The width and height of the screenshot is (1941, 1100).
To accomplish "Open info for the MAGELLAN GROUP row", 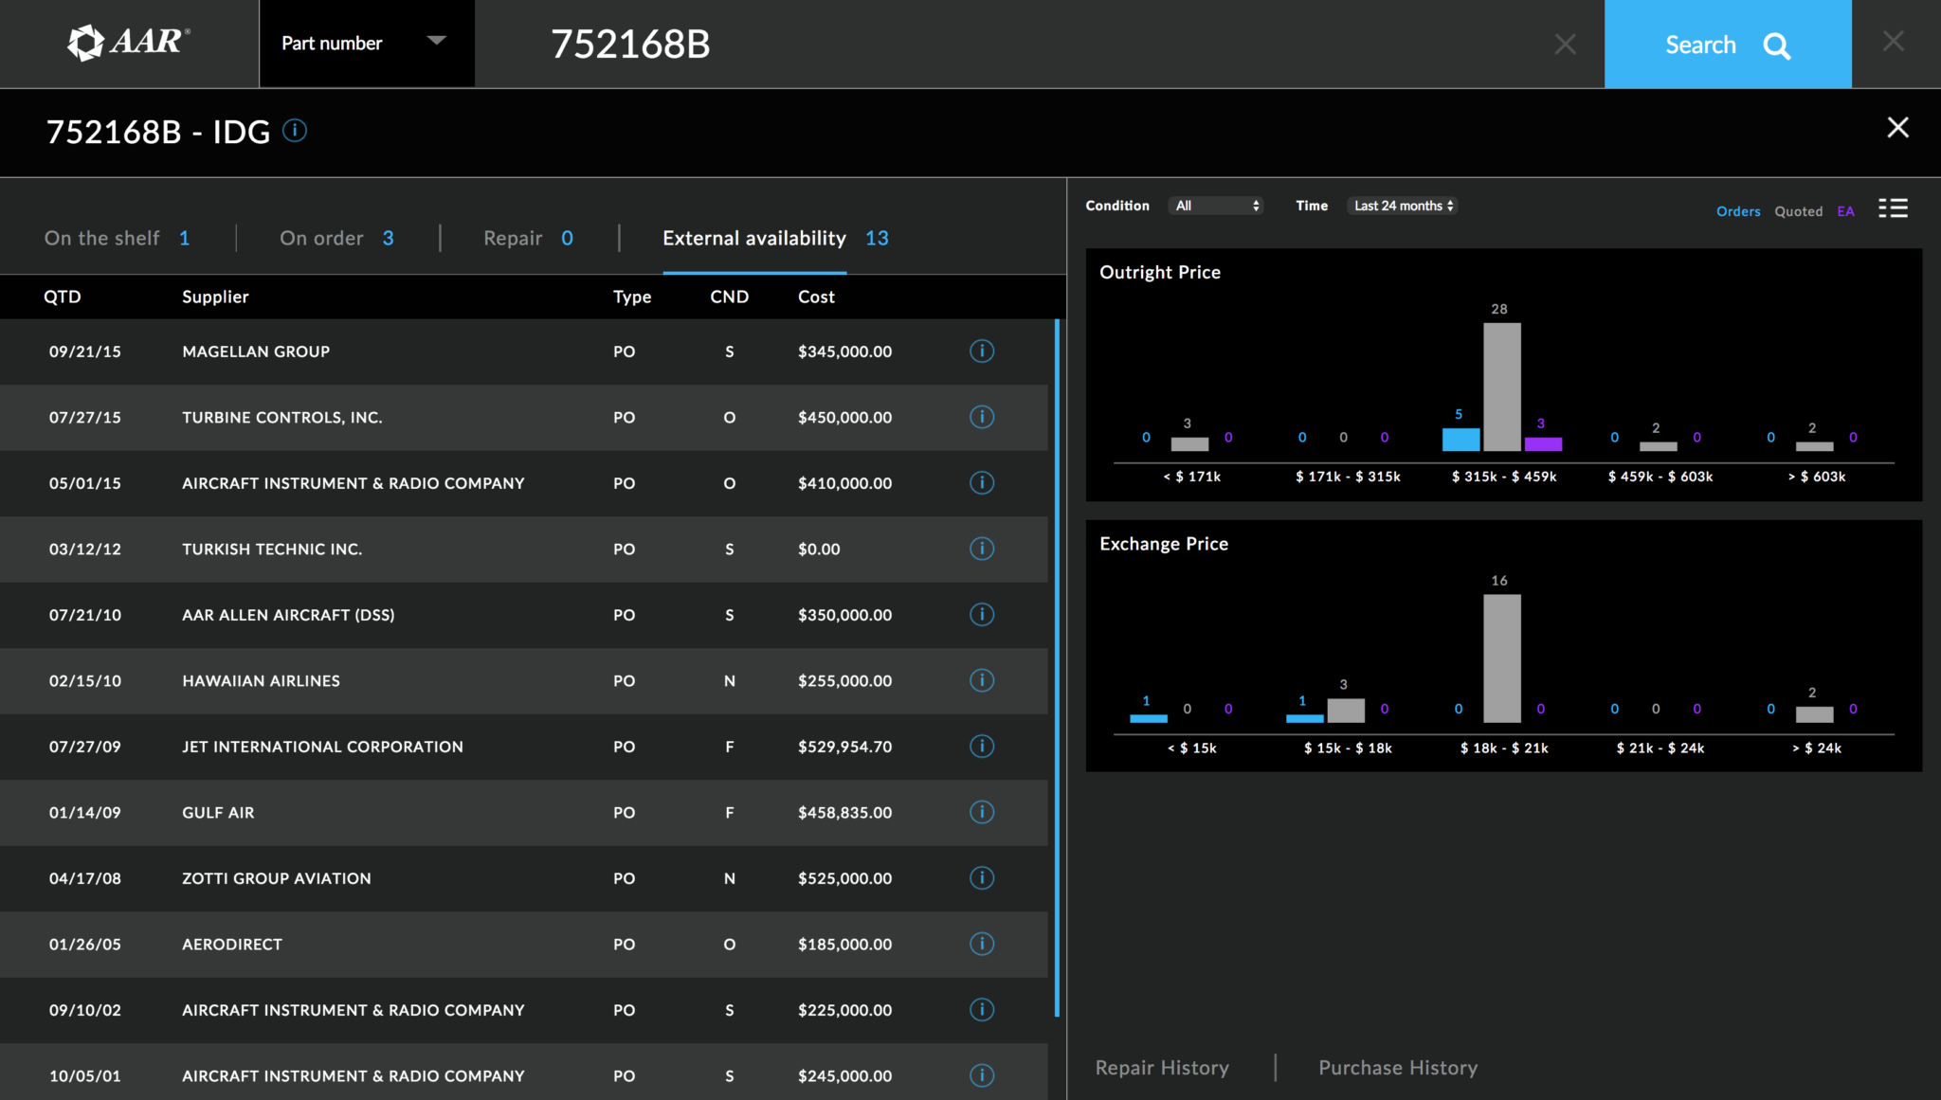I will tap(982, 352).
